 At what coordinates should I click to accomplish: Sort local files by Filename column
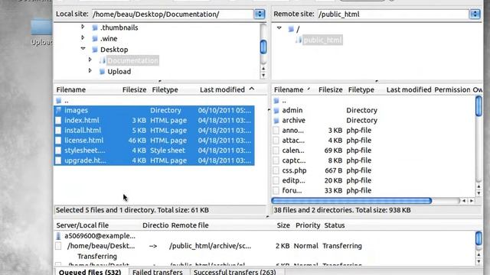pos(71,90)
